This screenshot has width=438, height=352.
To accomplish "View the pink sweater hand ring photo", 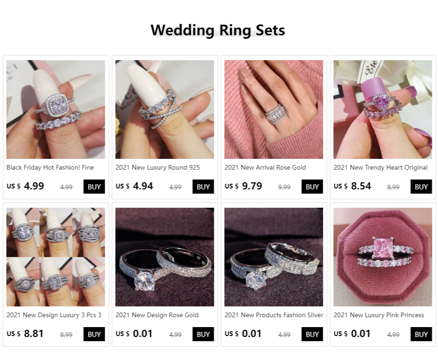I will pos(274,109).
